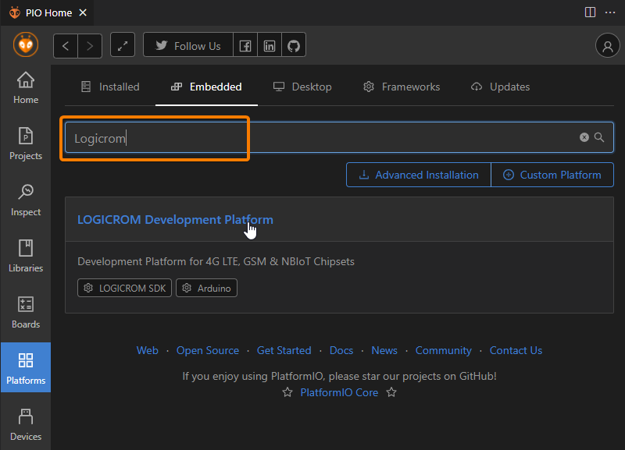
Task: Switch to the Embedded tab
Action: tap(206, 87)
